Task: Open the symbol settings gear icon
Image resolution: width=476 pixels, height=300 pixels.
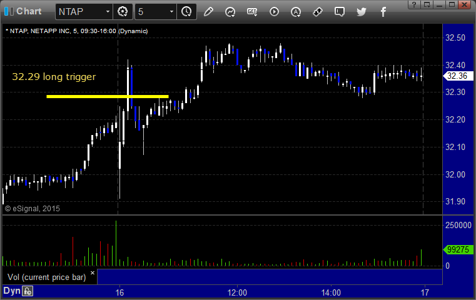Action: pos(123,12)
